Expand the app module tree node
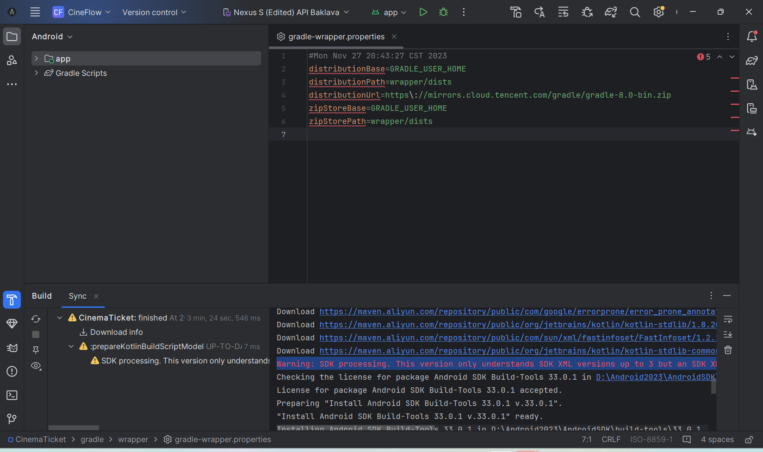 (36, 59)
